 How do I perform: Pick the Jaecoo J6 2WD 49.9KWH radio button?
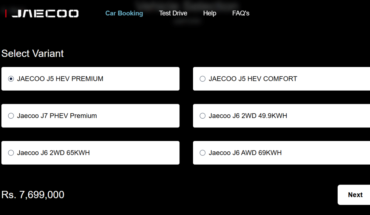[203, 116]
